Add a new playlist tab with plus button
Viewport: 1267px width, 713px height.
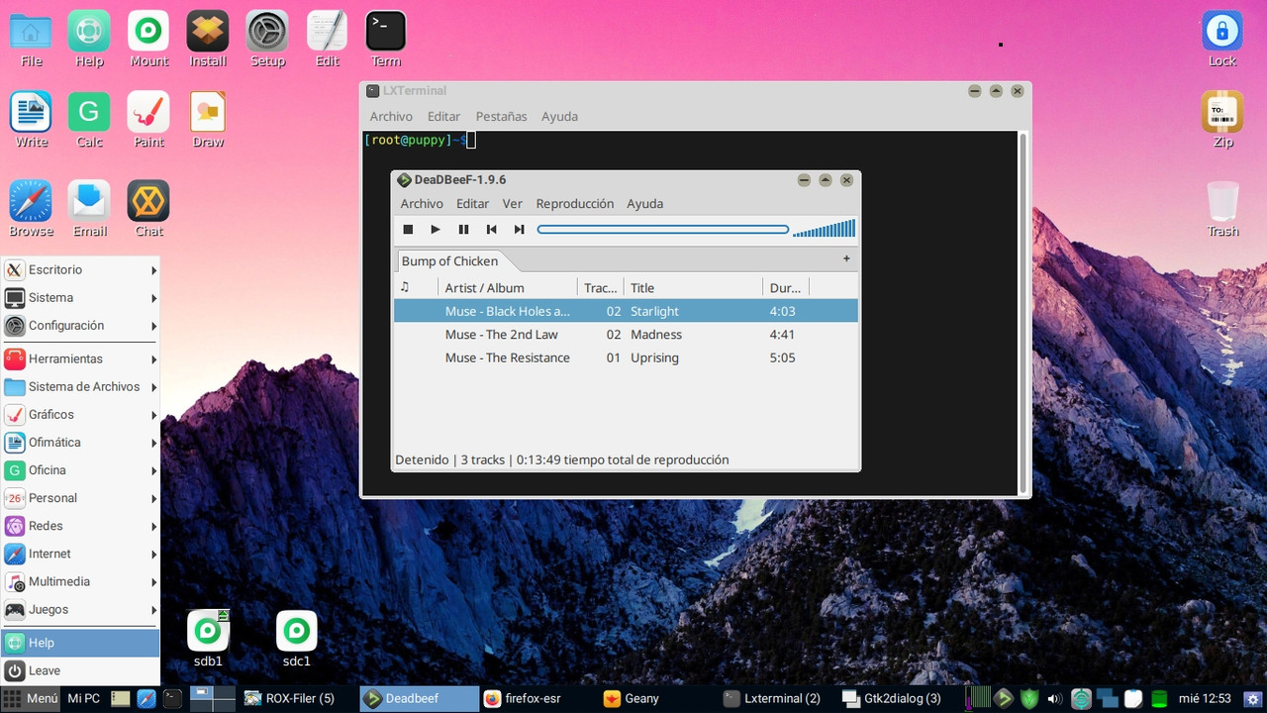tap(846, 259)
